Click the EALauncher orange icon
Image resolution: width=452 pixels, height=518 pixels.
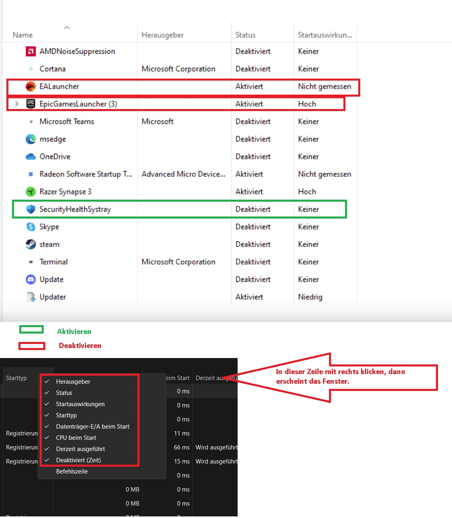[30, 86]
